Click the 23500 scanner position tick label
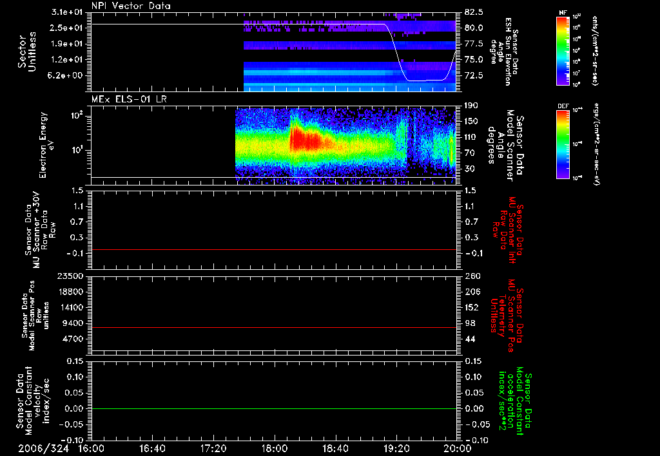The height and width of the screenshot is (456, 660). click(71, 276)
